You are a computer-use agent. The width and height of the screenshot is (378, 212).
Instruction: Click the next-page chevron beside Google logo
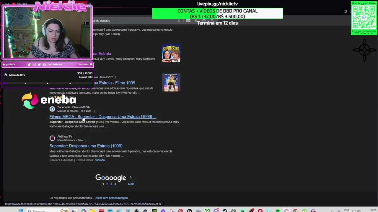point(131,177)
